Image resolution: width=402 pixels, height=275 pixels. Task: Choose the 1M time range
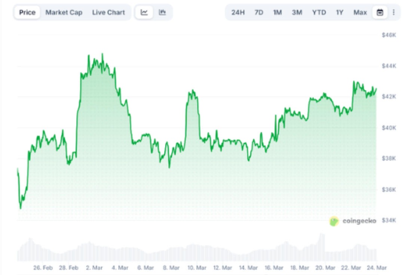[277, 12]
